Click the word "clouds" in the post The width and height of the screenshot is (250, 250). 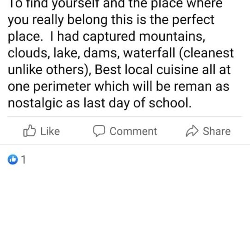(x=28, y=53)
